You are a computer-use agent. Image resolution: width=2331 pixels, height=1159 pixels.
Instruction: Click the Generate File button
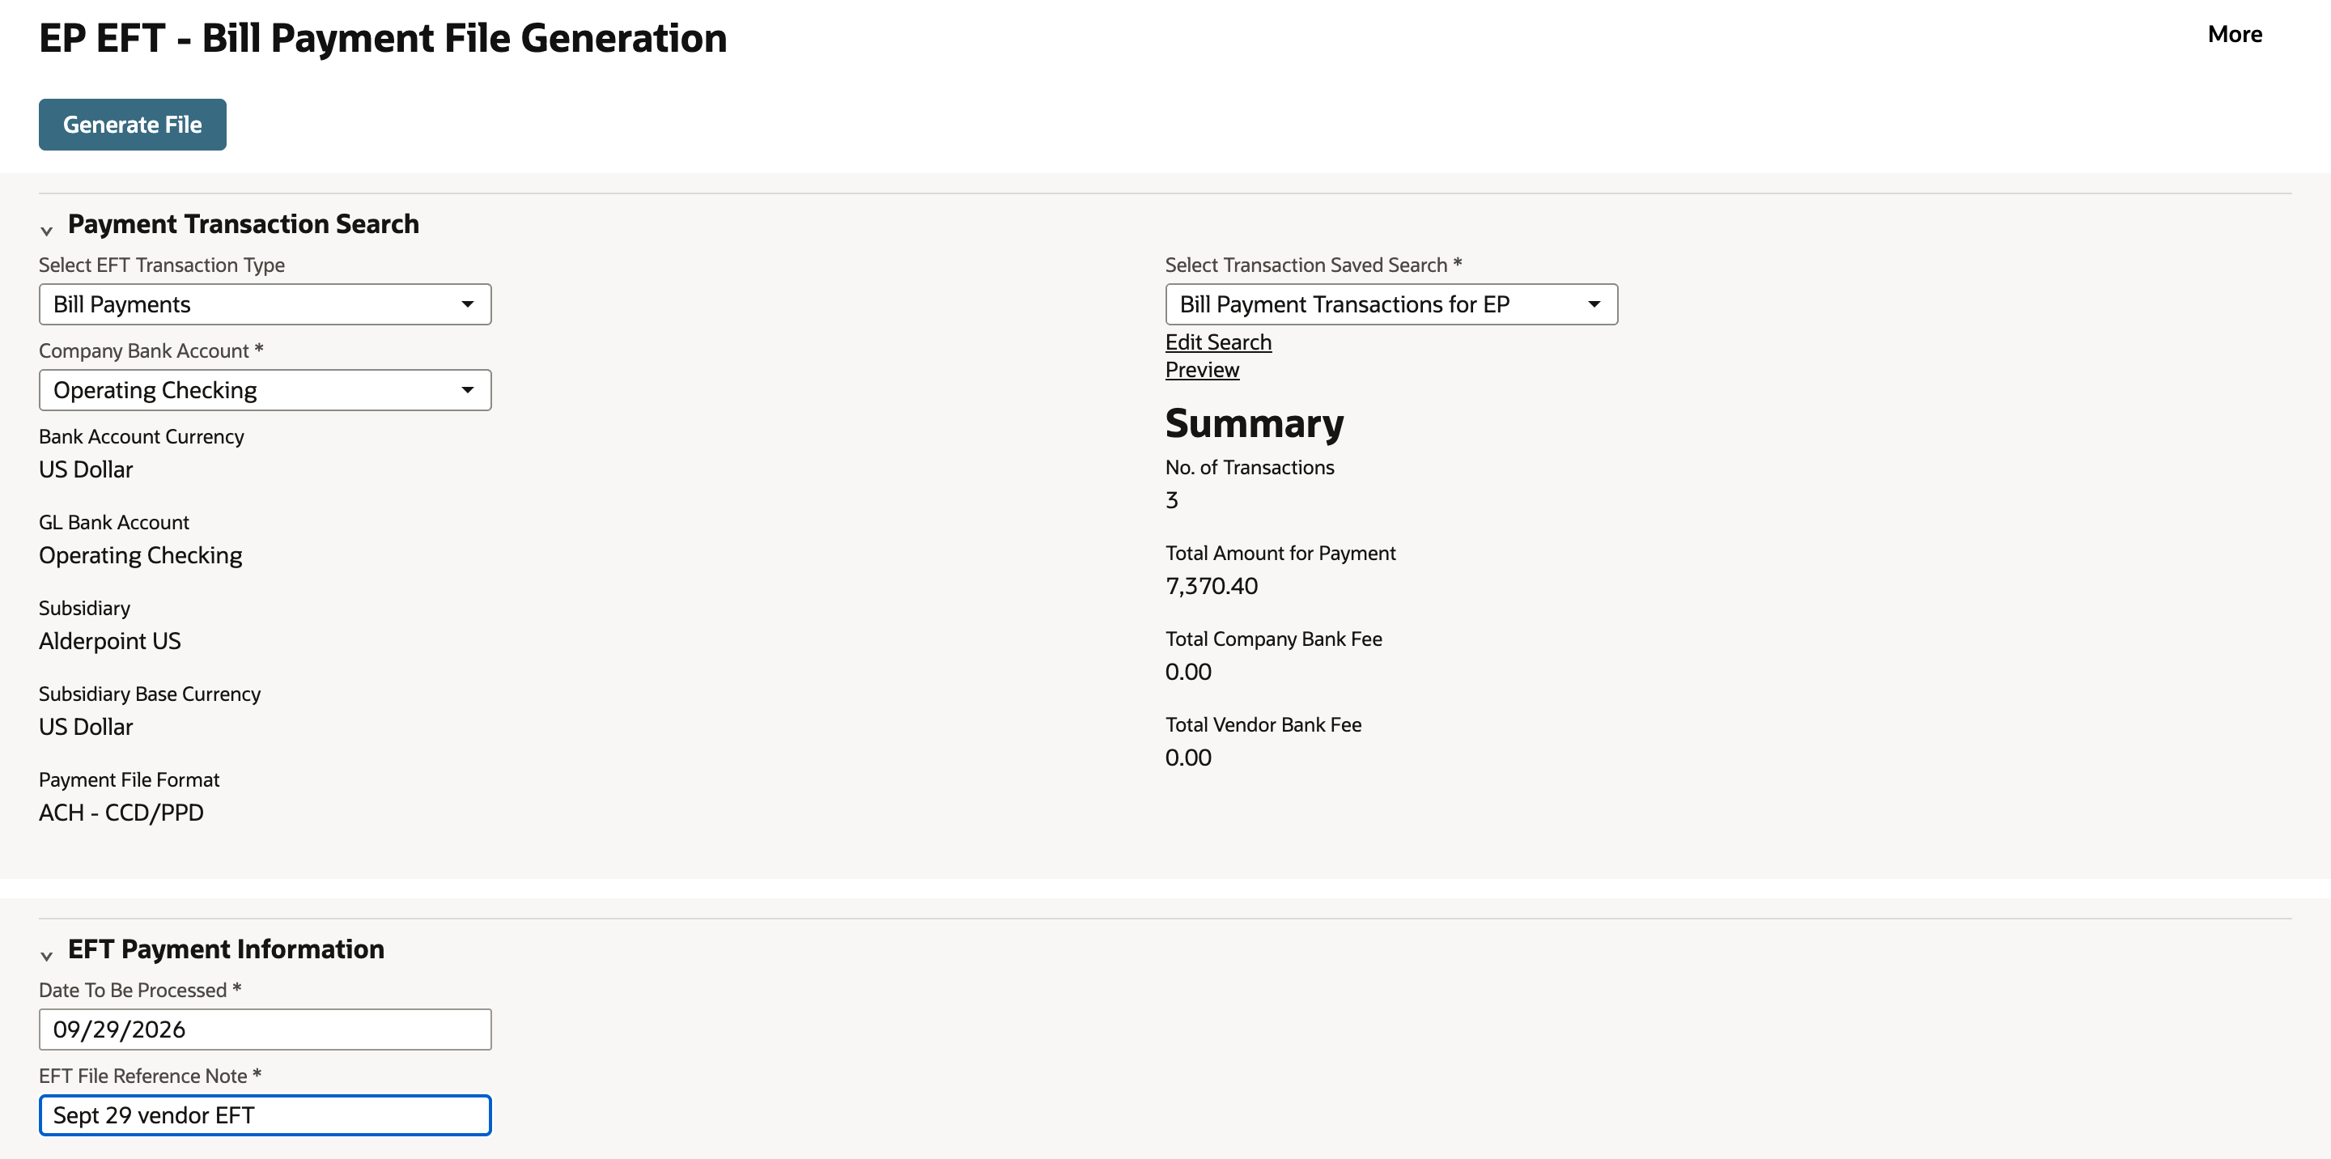coord(132,125)
